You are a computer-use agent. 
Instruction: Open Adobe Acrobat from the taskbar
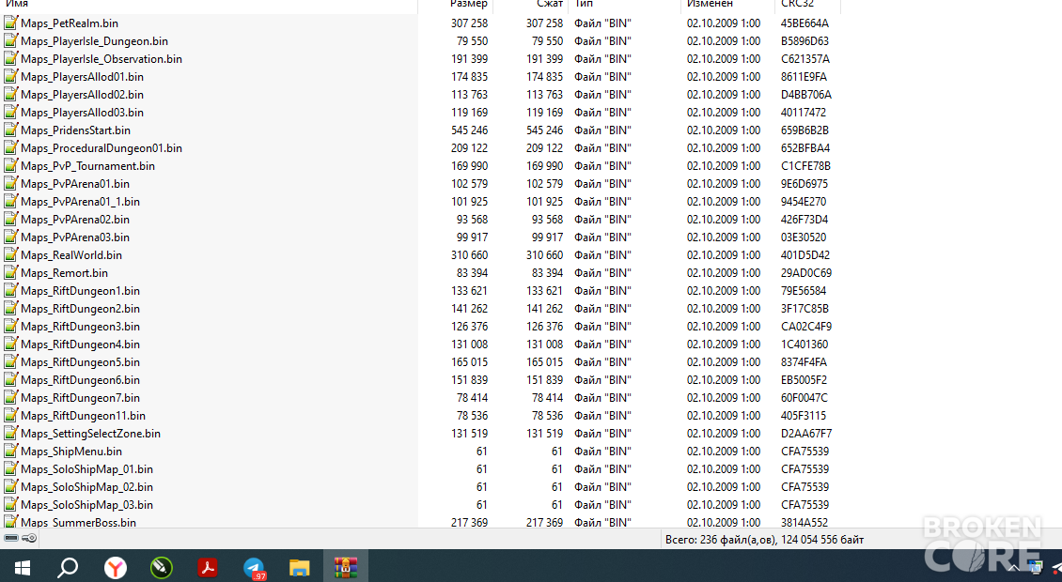(x=208, y=567)
